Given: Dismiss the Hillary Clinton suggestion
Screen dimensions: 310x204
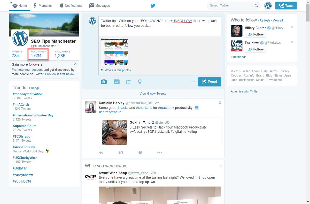Looking at the screenshot, I should tap(292, 27).
